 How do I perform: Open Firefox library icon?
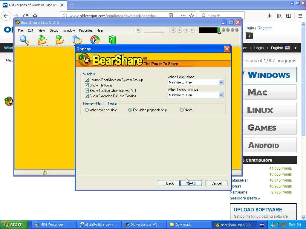[279, 16]
